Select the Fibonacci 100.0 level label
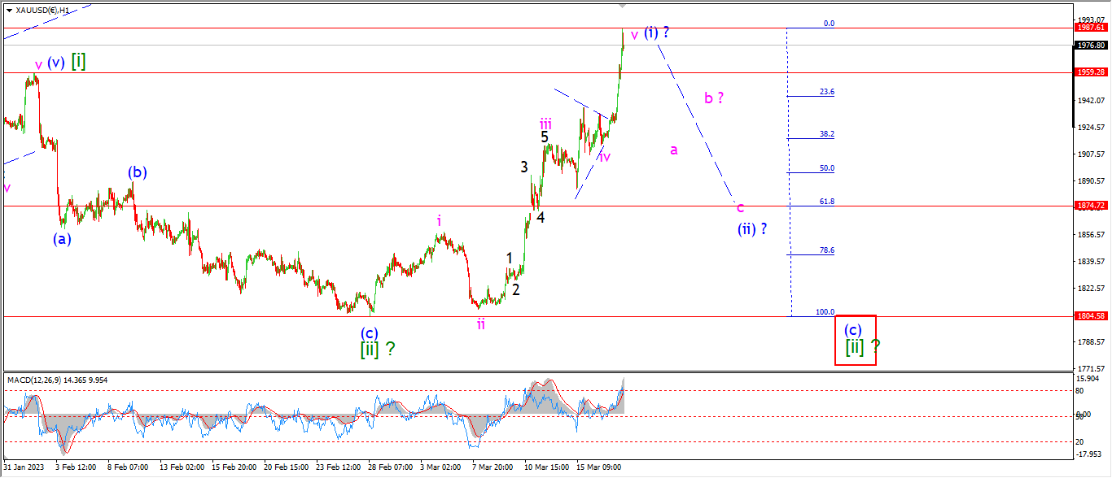Screen dimensions: 1112x478 click(x=825, y=311)
